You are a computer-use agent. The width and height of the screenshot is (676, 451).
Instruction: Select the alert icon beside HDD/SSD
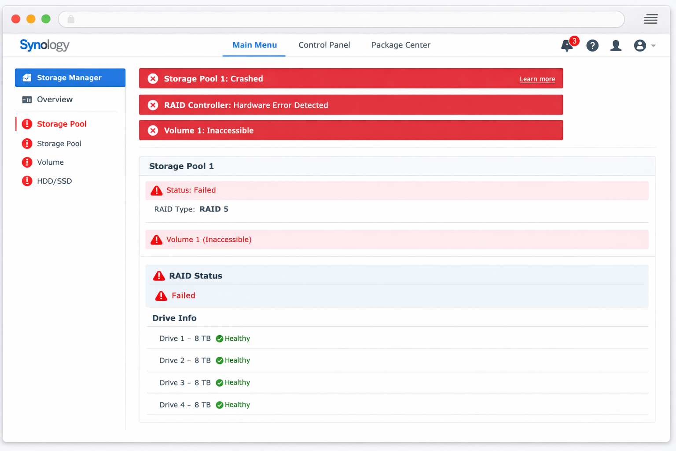point(27,181)
